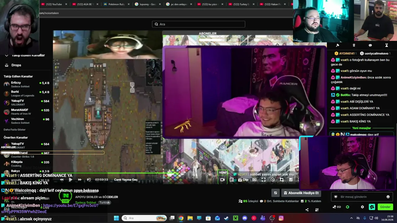
Task: Click the Windows taskbar search box
Action: 144,218
